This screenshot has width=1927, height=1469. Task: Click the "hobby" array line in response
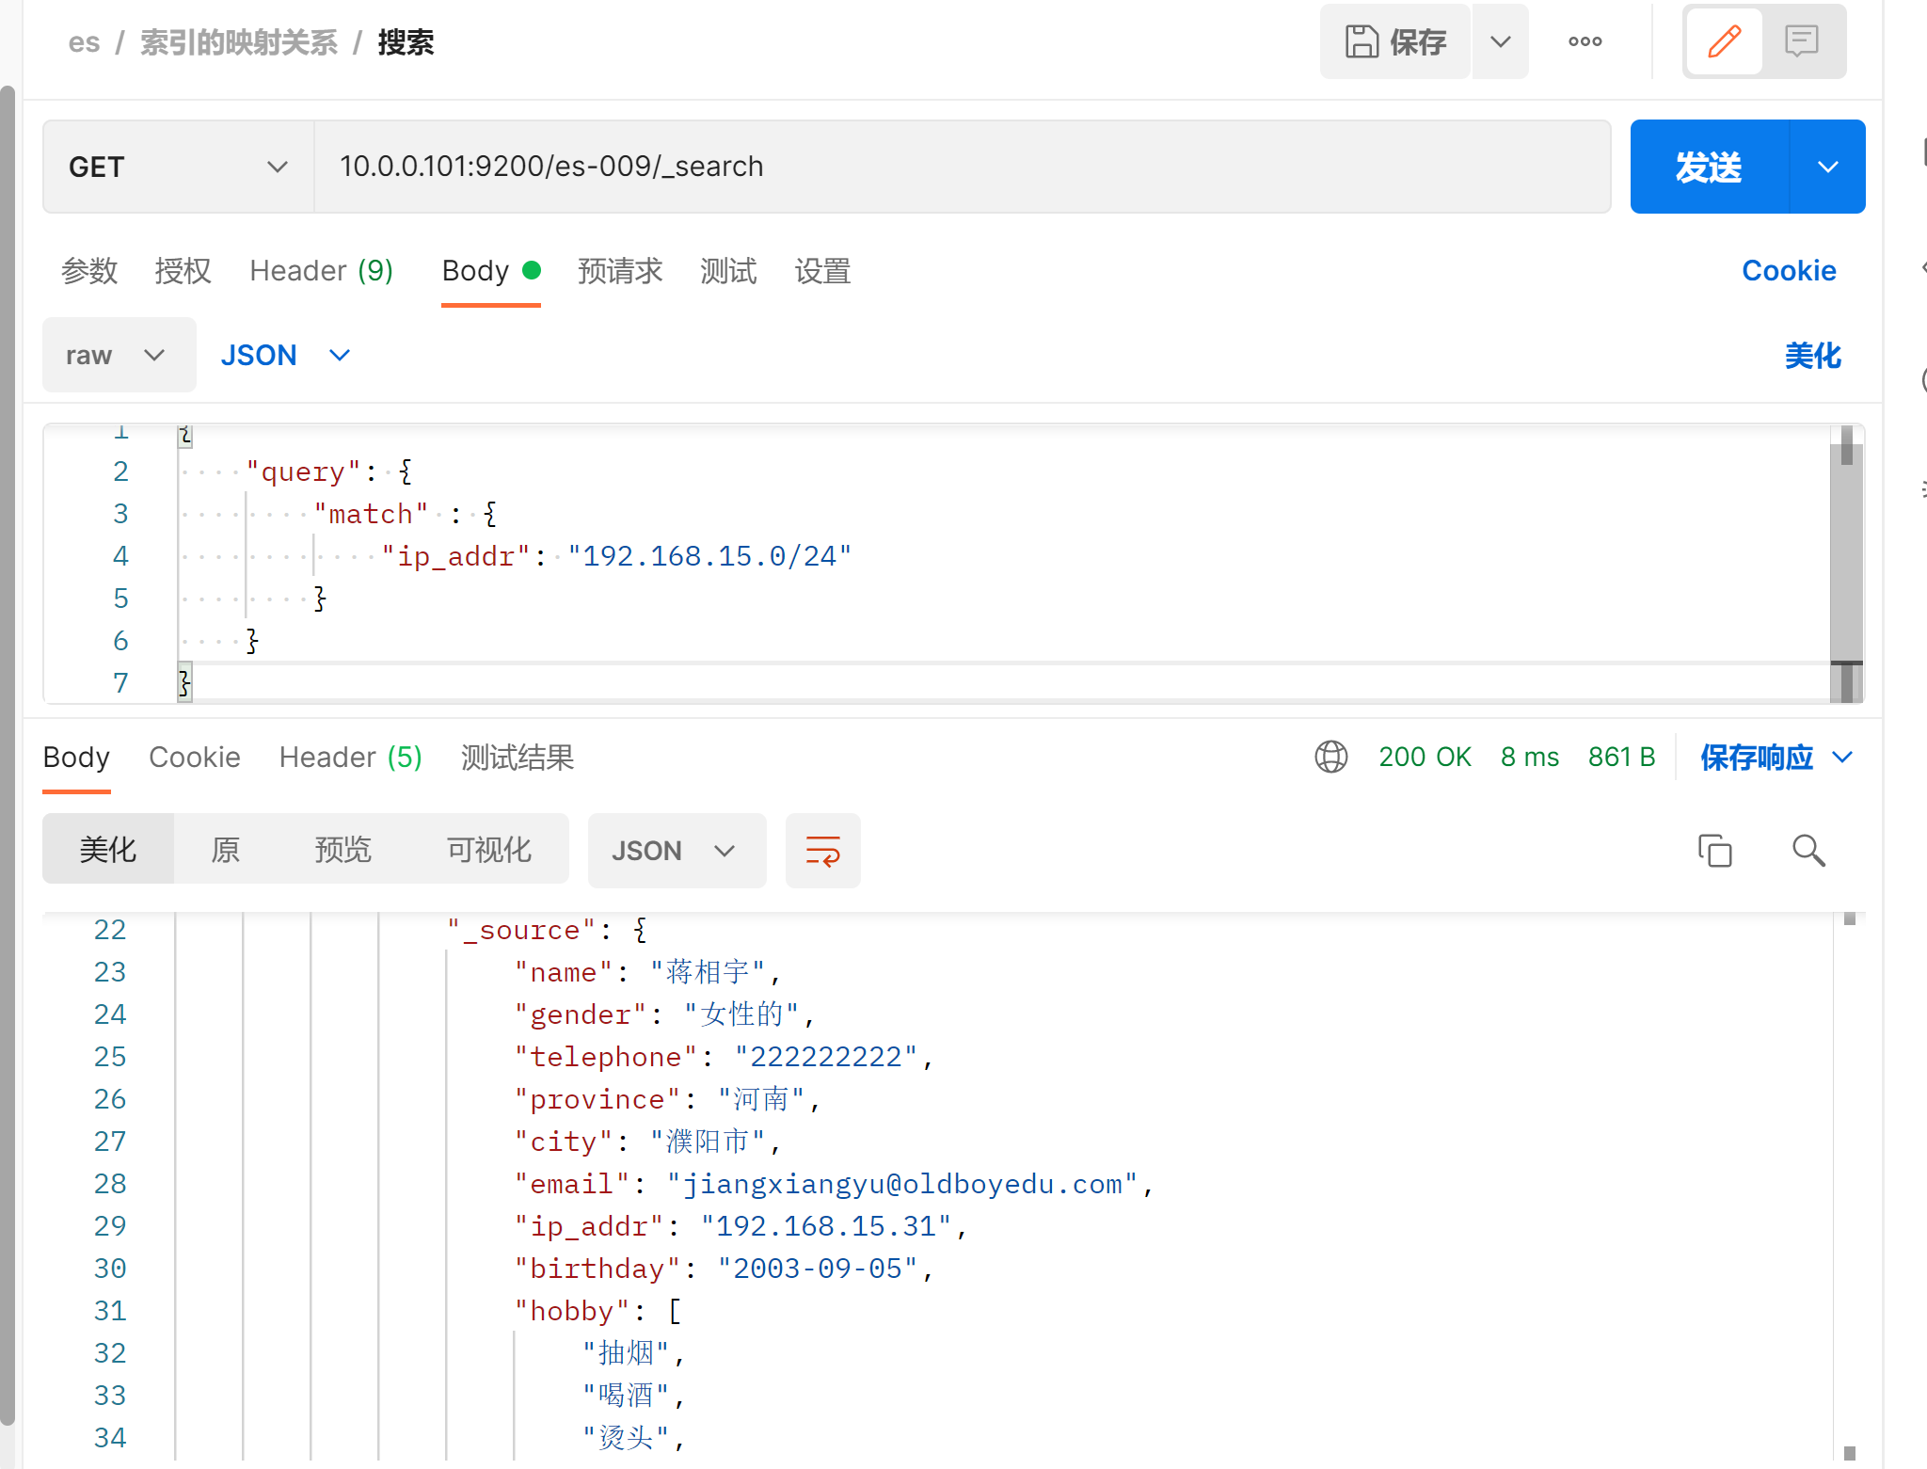pos(598,1311)
